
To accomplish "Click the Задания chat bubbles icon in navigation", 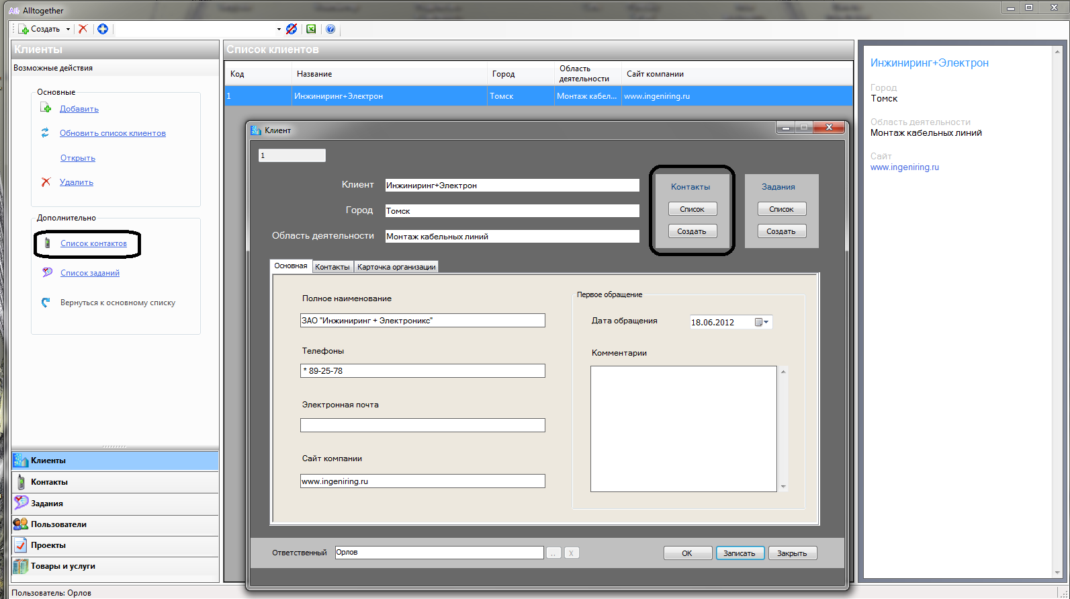I will [21, 503].
